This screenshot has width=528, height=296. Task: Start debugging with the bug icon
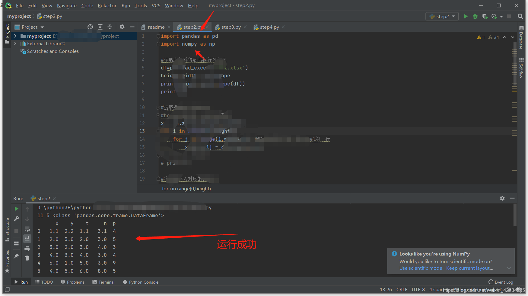click(x=475, y=16)
